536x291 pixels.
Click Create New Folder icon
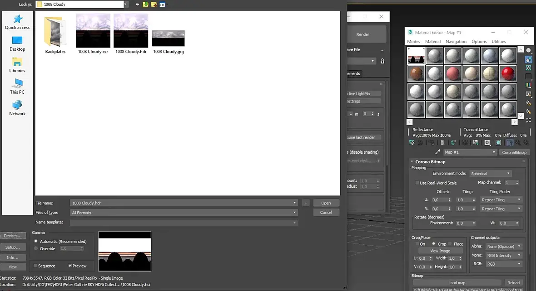click(x=154, y=5)
